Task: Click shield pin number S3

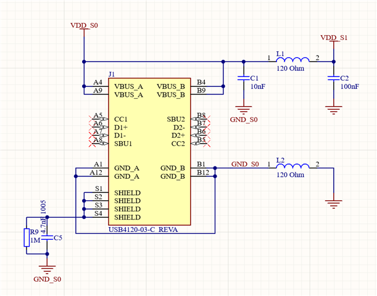Action: pyautogui.click(x=98, y=205)
